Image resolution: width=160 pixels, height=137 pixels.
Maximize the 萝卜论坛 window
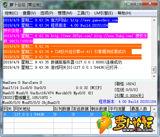pos(138,4)
